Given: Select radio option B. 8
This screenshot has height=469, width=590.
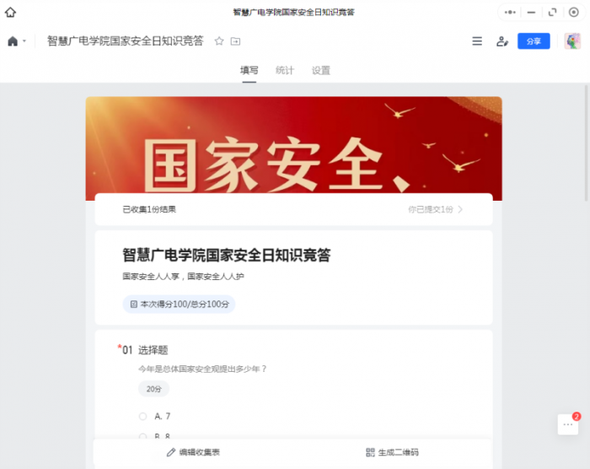Looking at the screenshot, I should (x=143, y=436).
